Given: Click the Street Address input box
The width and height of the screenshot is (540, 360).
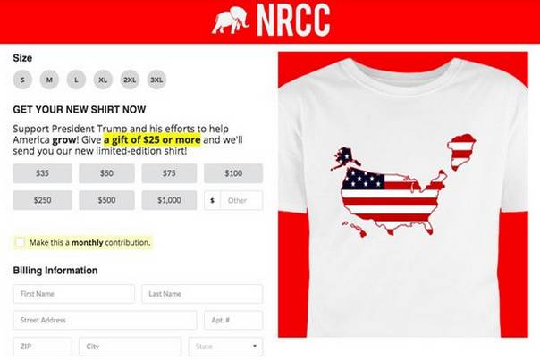Looking at the screenshot, I should click(x=105, y=320).
